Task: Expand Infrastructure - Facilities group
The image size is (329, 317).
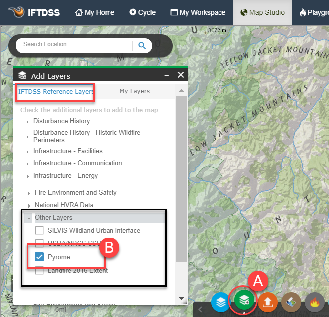Action: point(28,152)
